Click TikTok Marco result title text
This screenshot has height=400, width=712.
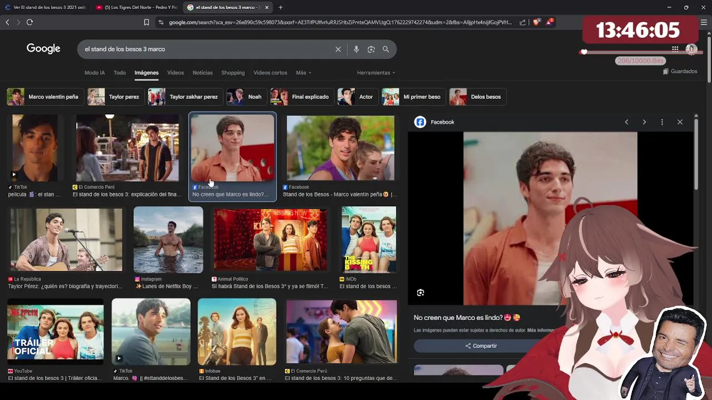(x=151, y=378)
